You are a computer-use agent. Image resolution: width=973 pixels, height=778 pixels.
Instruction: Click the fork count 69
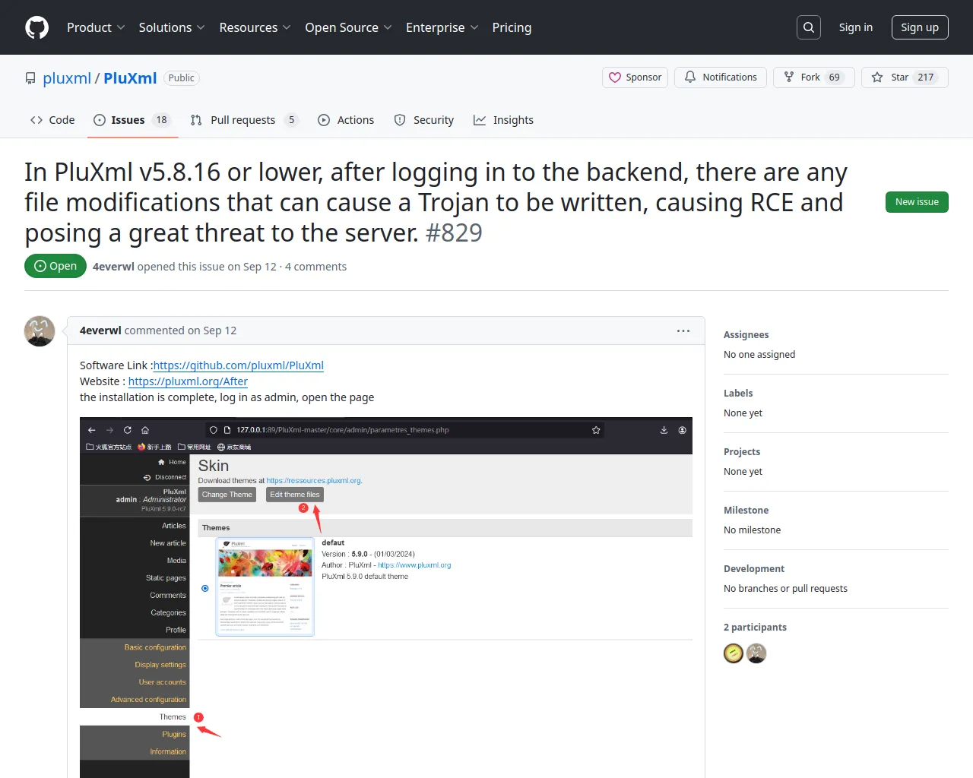click(835, 77)
